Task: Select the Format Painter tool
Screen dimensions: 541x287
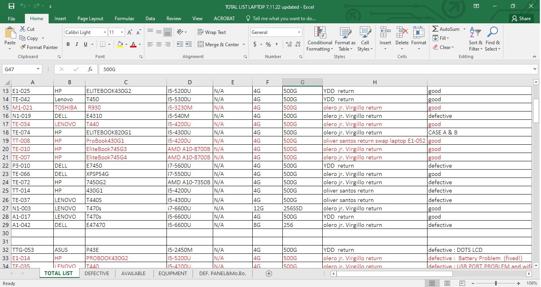Action: pos(39,47)
